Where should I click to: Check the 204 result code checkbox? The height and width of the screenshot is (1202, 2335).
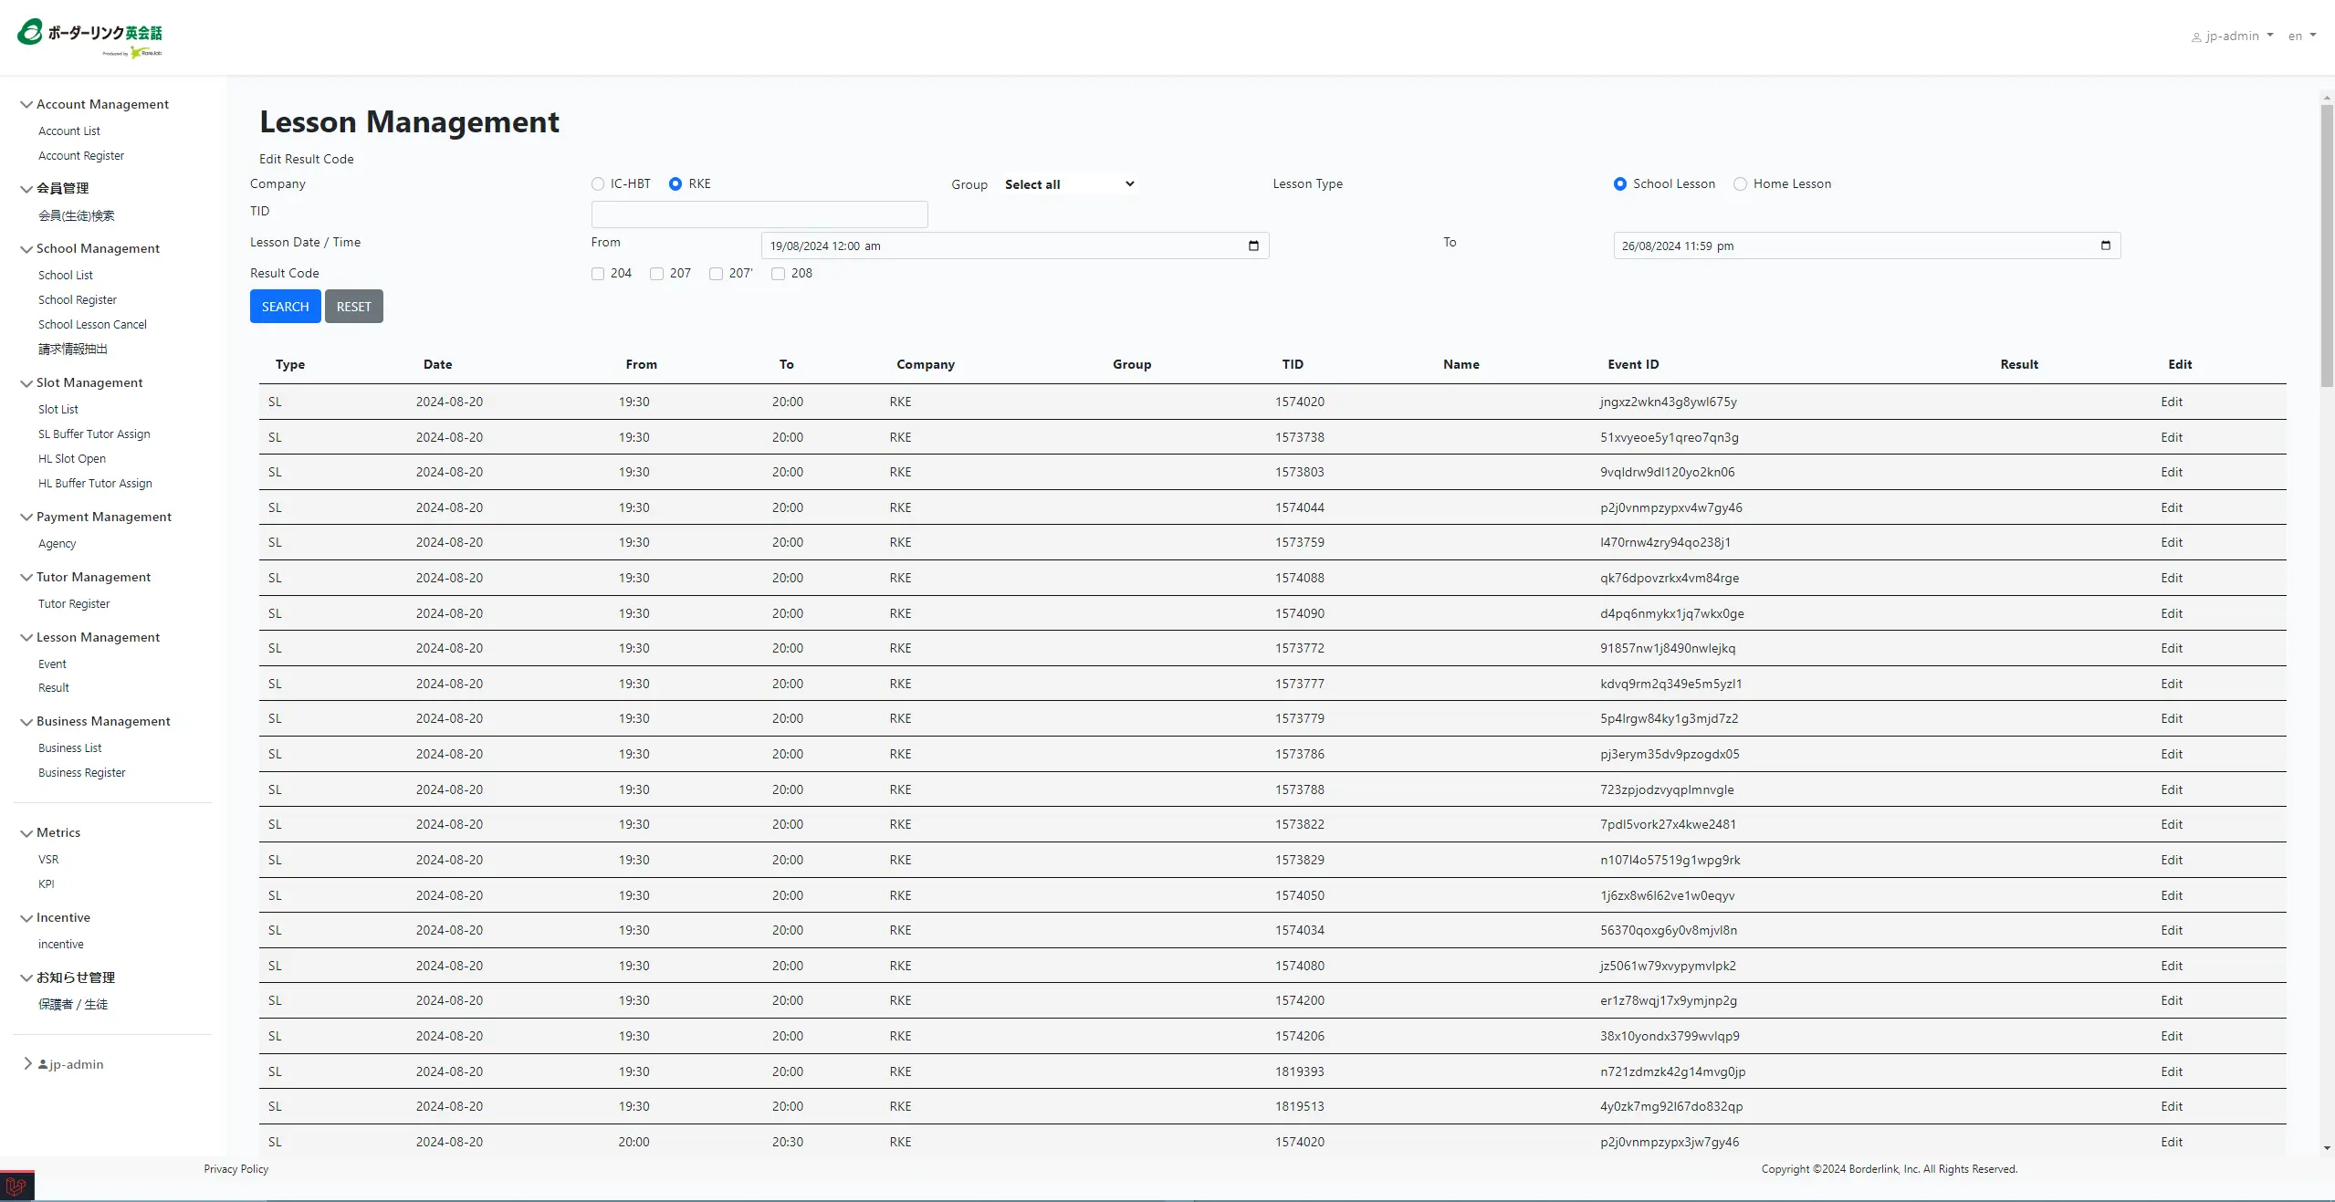click(598, 274)
